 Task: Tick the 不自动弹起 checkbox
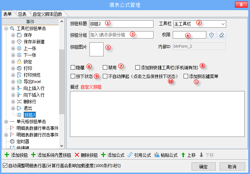(x=105, y=76)
